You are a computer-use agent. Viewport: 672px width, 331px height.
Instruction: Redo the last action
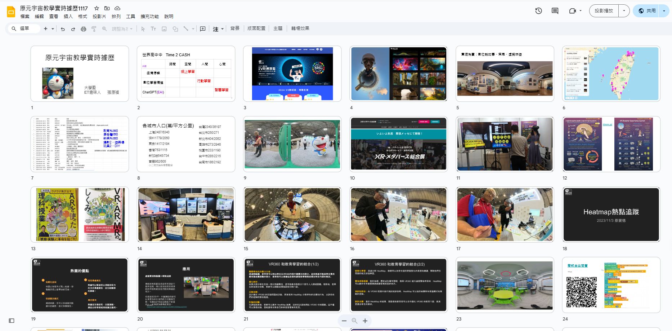coord(73,29)
